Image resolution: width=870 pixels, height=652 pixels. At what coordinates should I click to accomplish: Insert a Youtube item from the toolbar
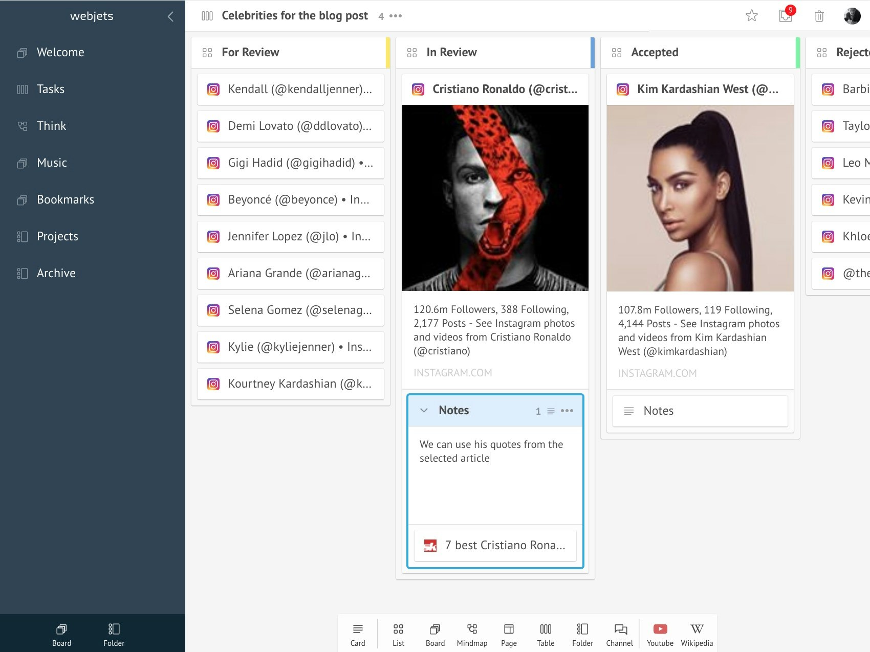[x=660, y=634]
